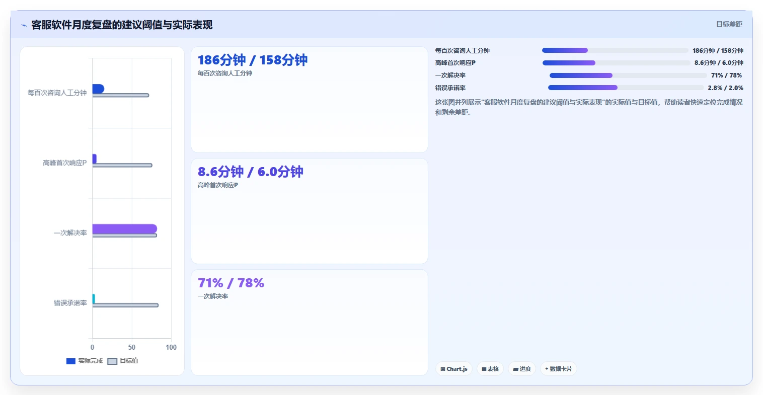This screenshot has width=763, height=395.
Task: Select chart axis label 错误承诺率
Action: pos(70,303)
